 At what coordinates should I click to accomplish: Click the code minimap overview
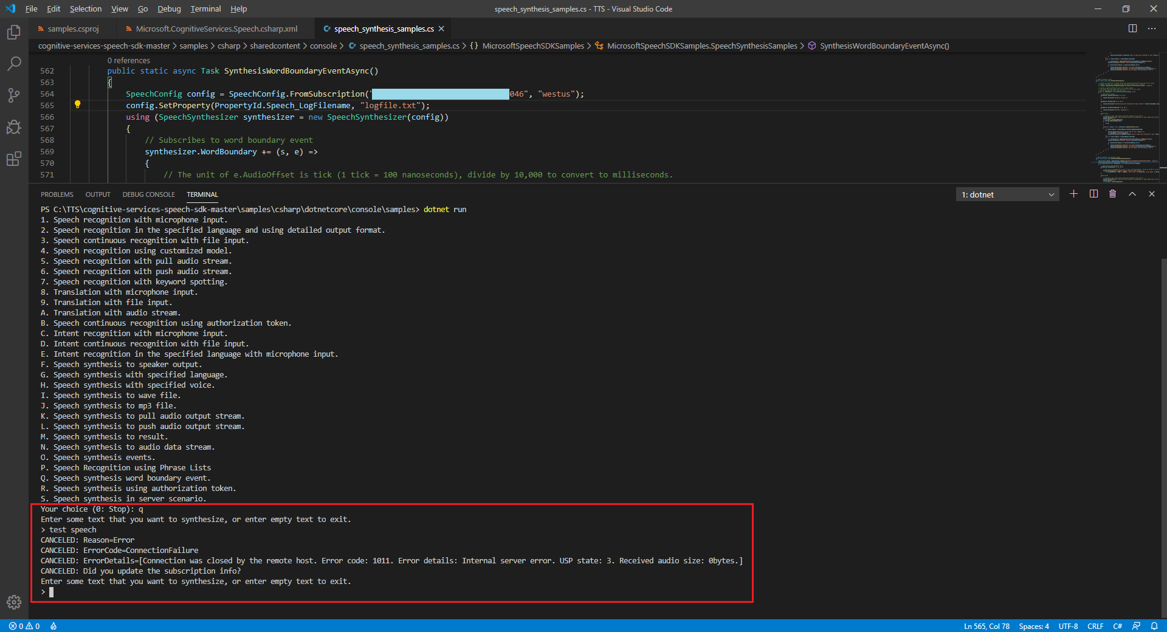(1126, 117)
